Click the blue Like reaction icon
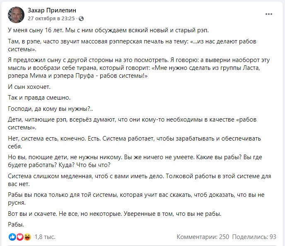Viewport: 285px width, 246px height. click(x=12, y=237)
